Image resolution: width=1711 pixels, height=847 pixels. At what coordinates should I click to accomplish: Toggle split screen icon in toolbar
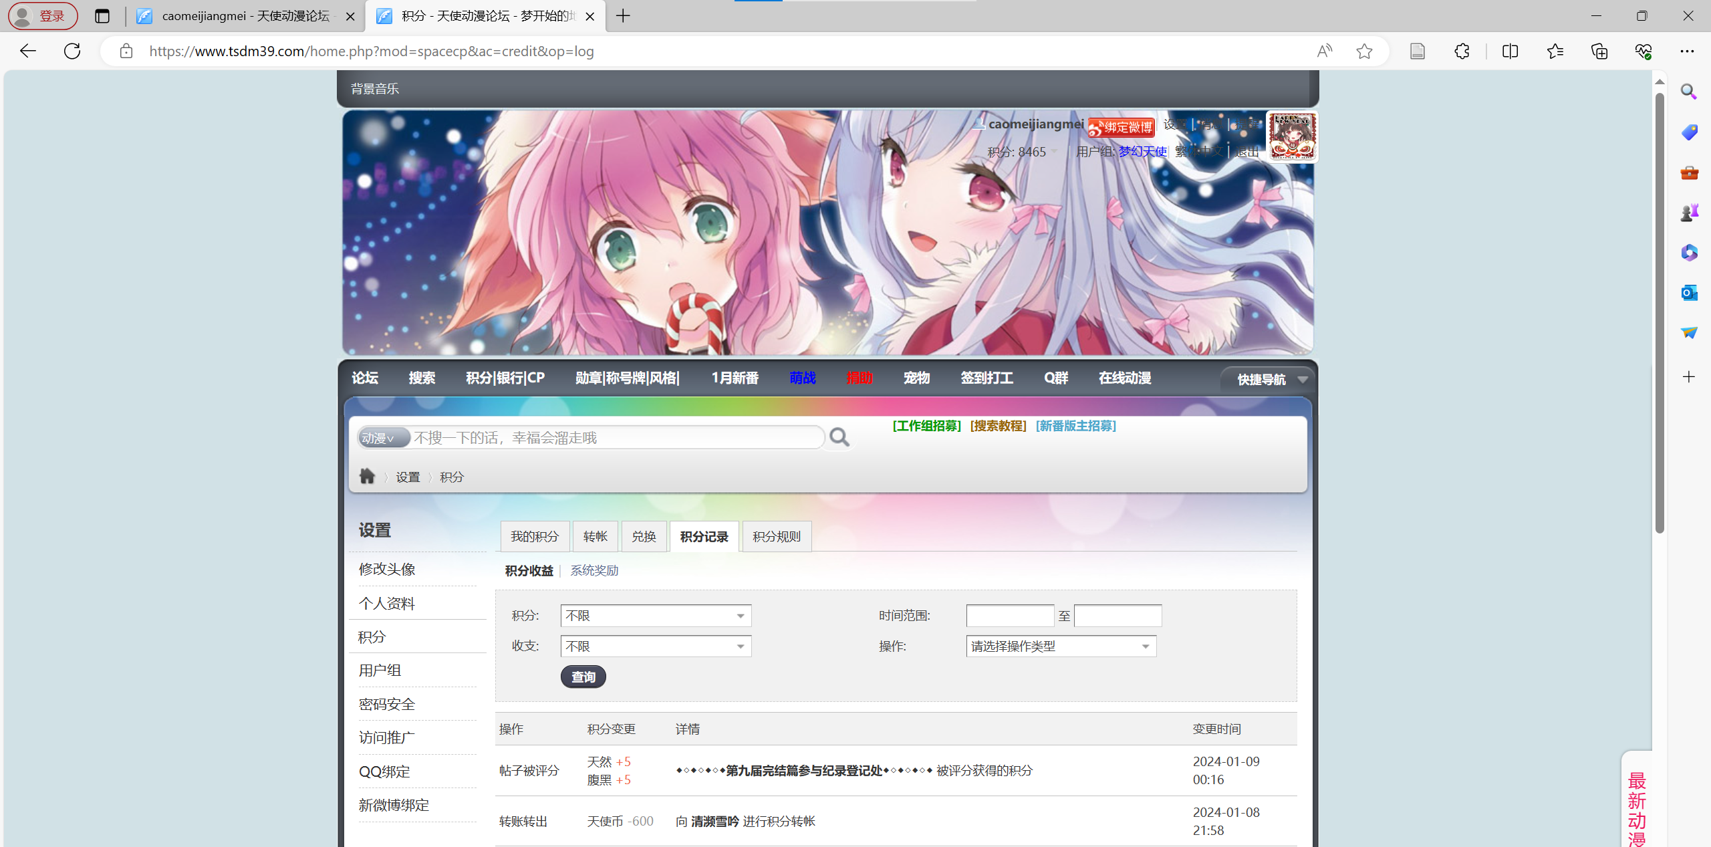[x=1510, y=51]
